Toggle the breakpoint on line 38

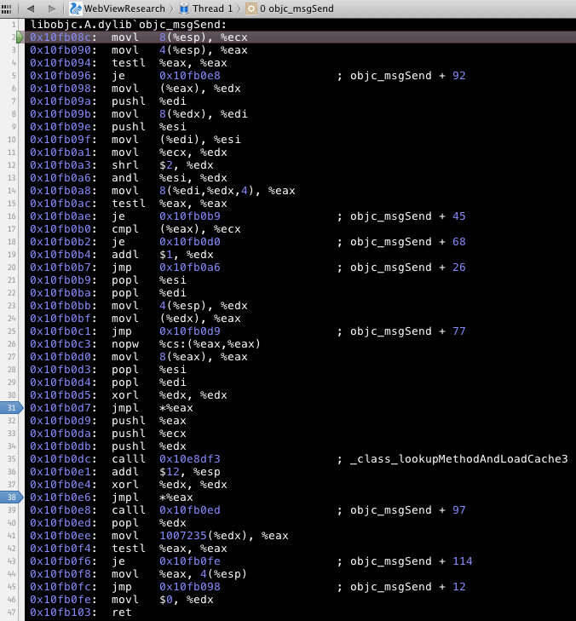point(11,497)
